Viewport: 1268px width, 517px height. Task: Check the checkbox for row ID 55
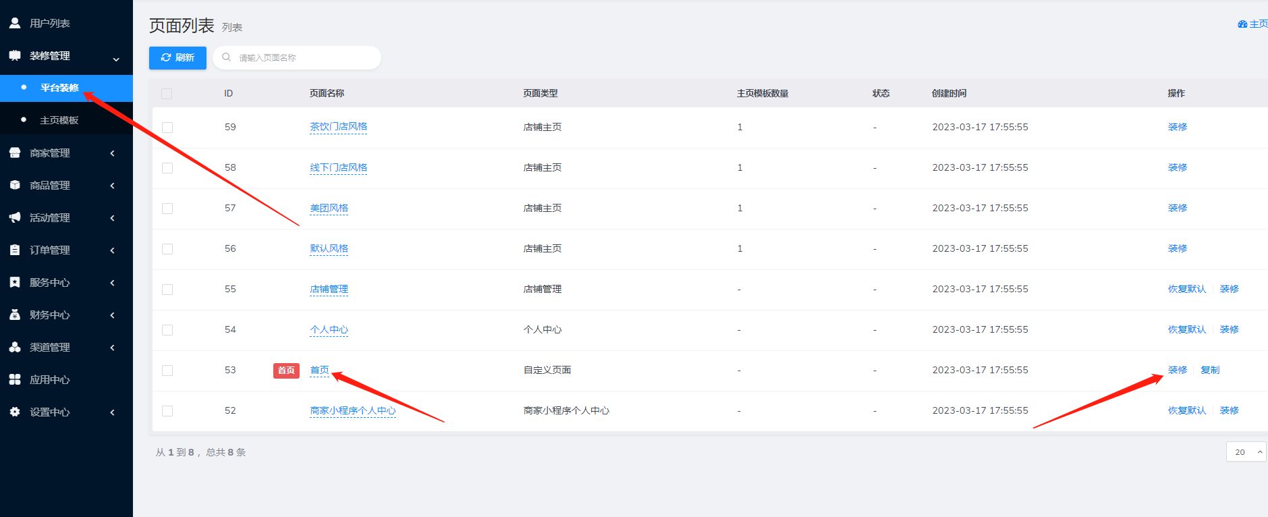[x=167, y=290]
